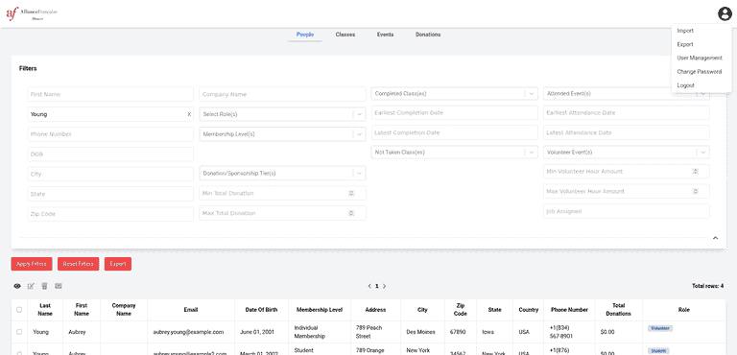Click the Apply Filters button

32,264
